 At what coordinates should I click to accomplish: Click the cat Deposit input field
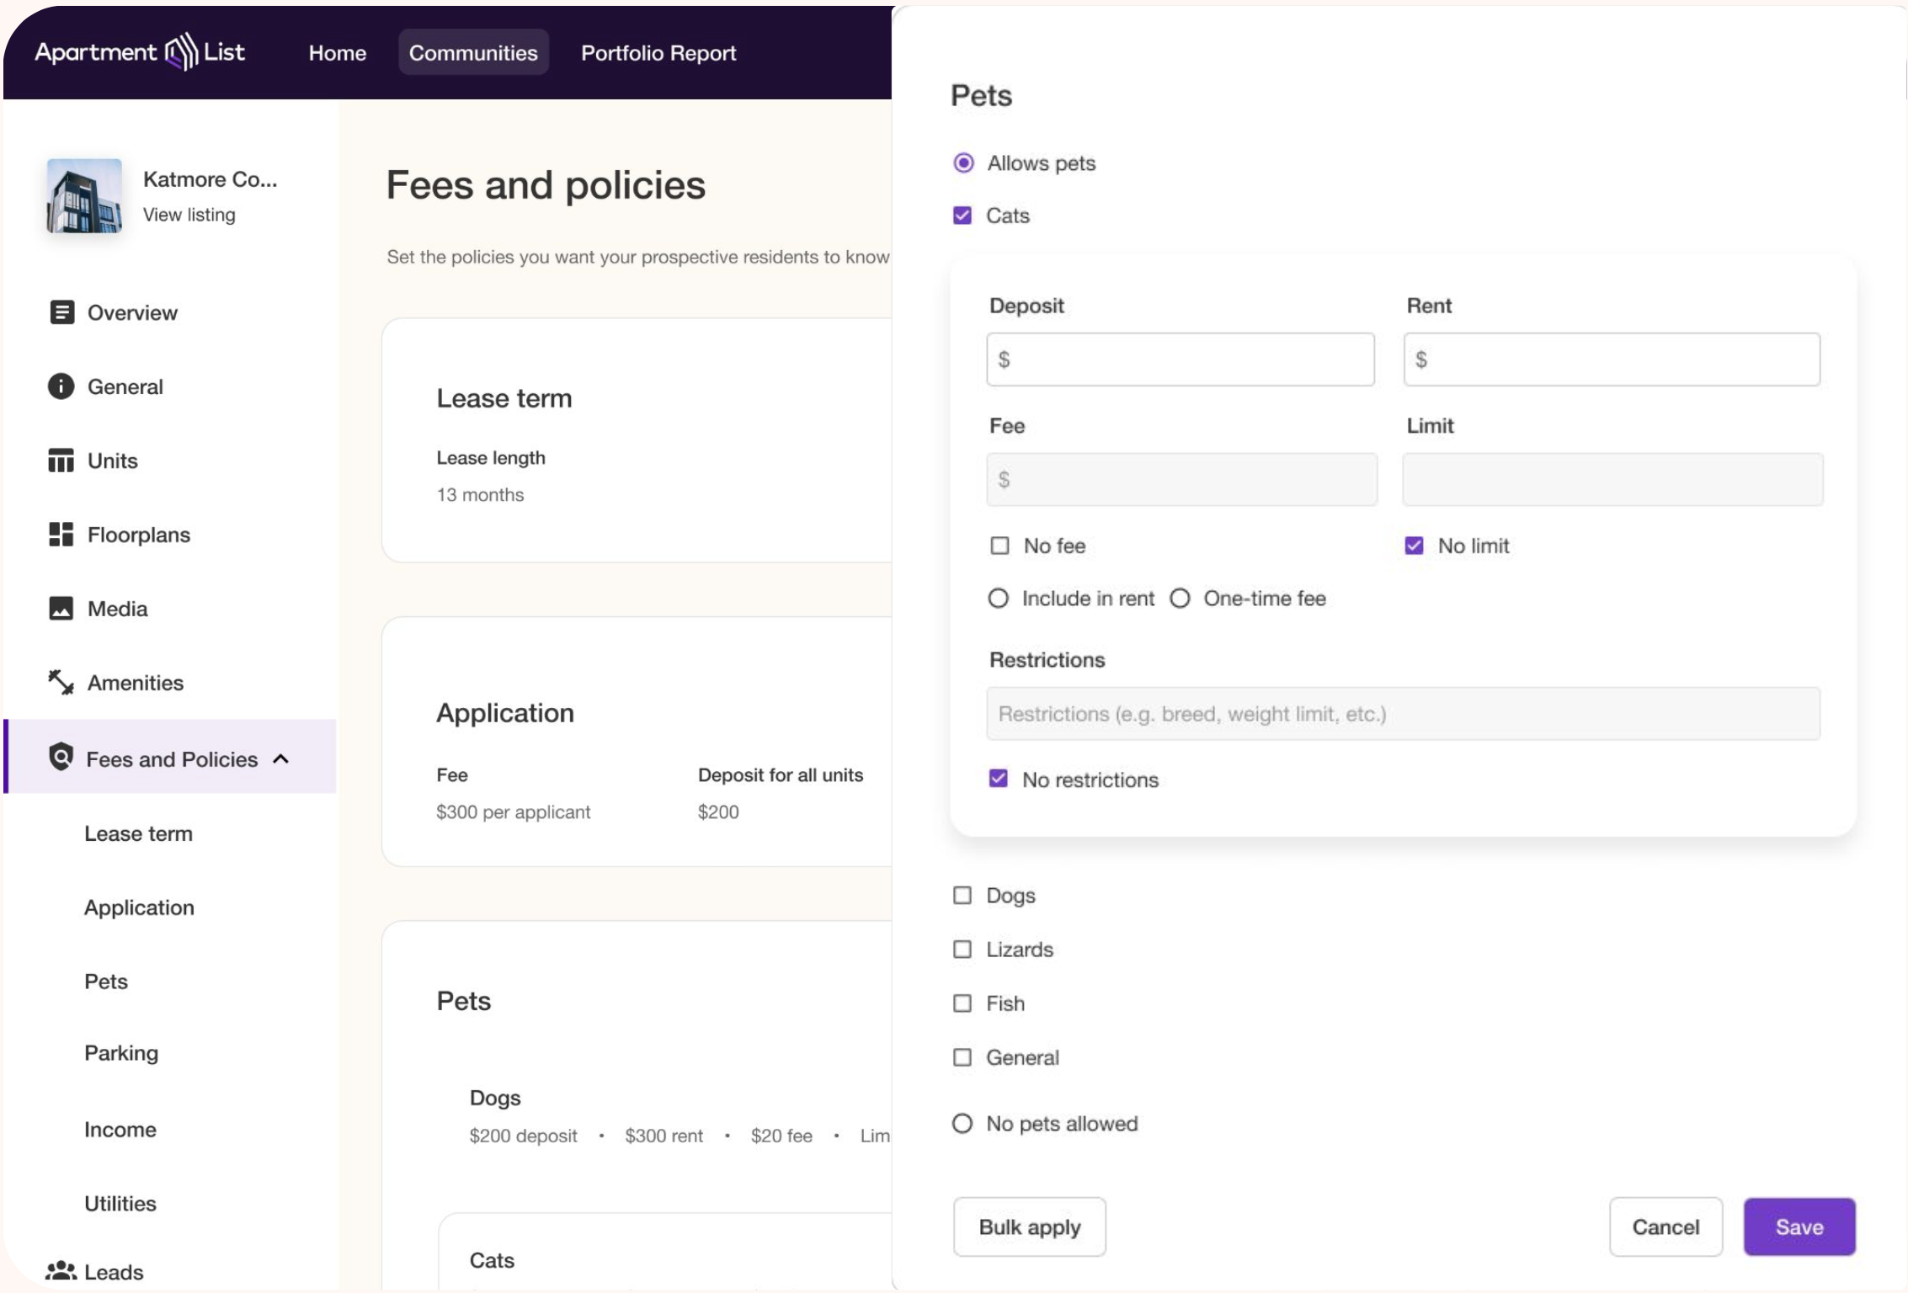1181,359
